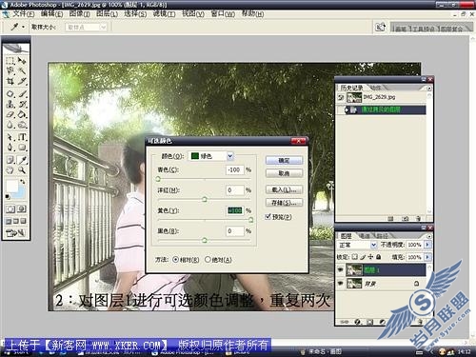Image resolution: width=476 pixels, height=357 pixels.
Task: Select the Slice tool
Action: 22,81
